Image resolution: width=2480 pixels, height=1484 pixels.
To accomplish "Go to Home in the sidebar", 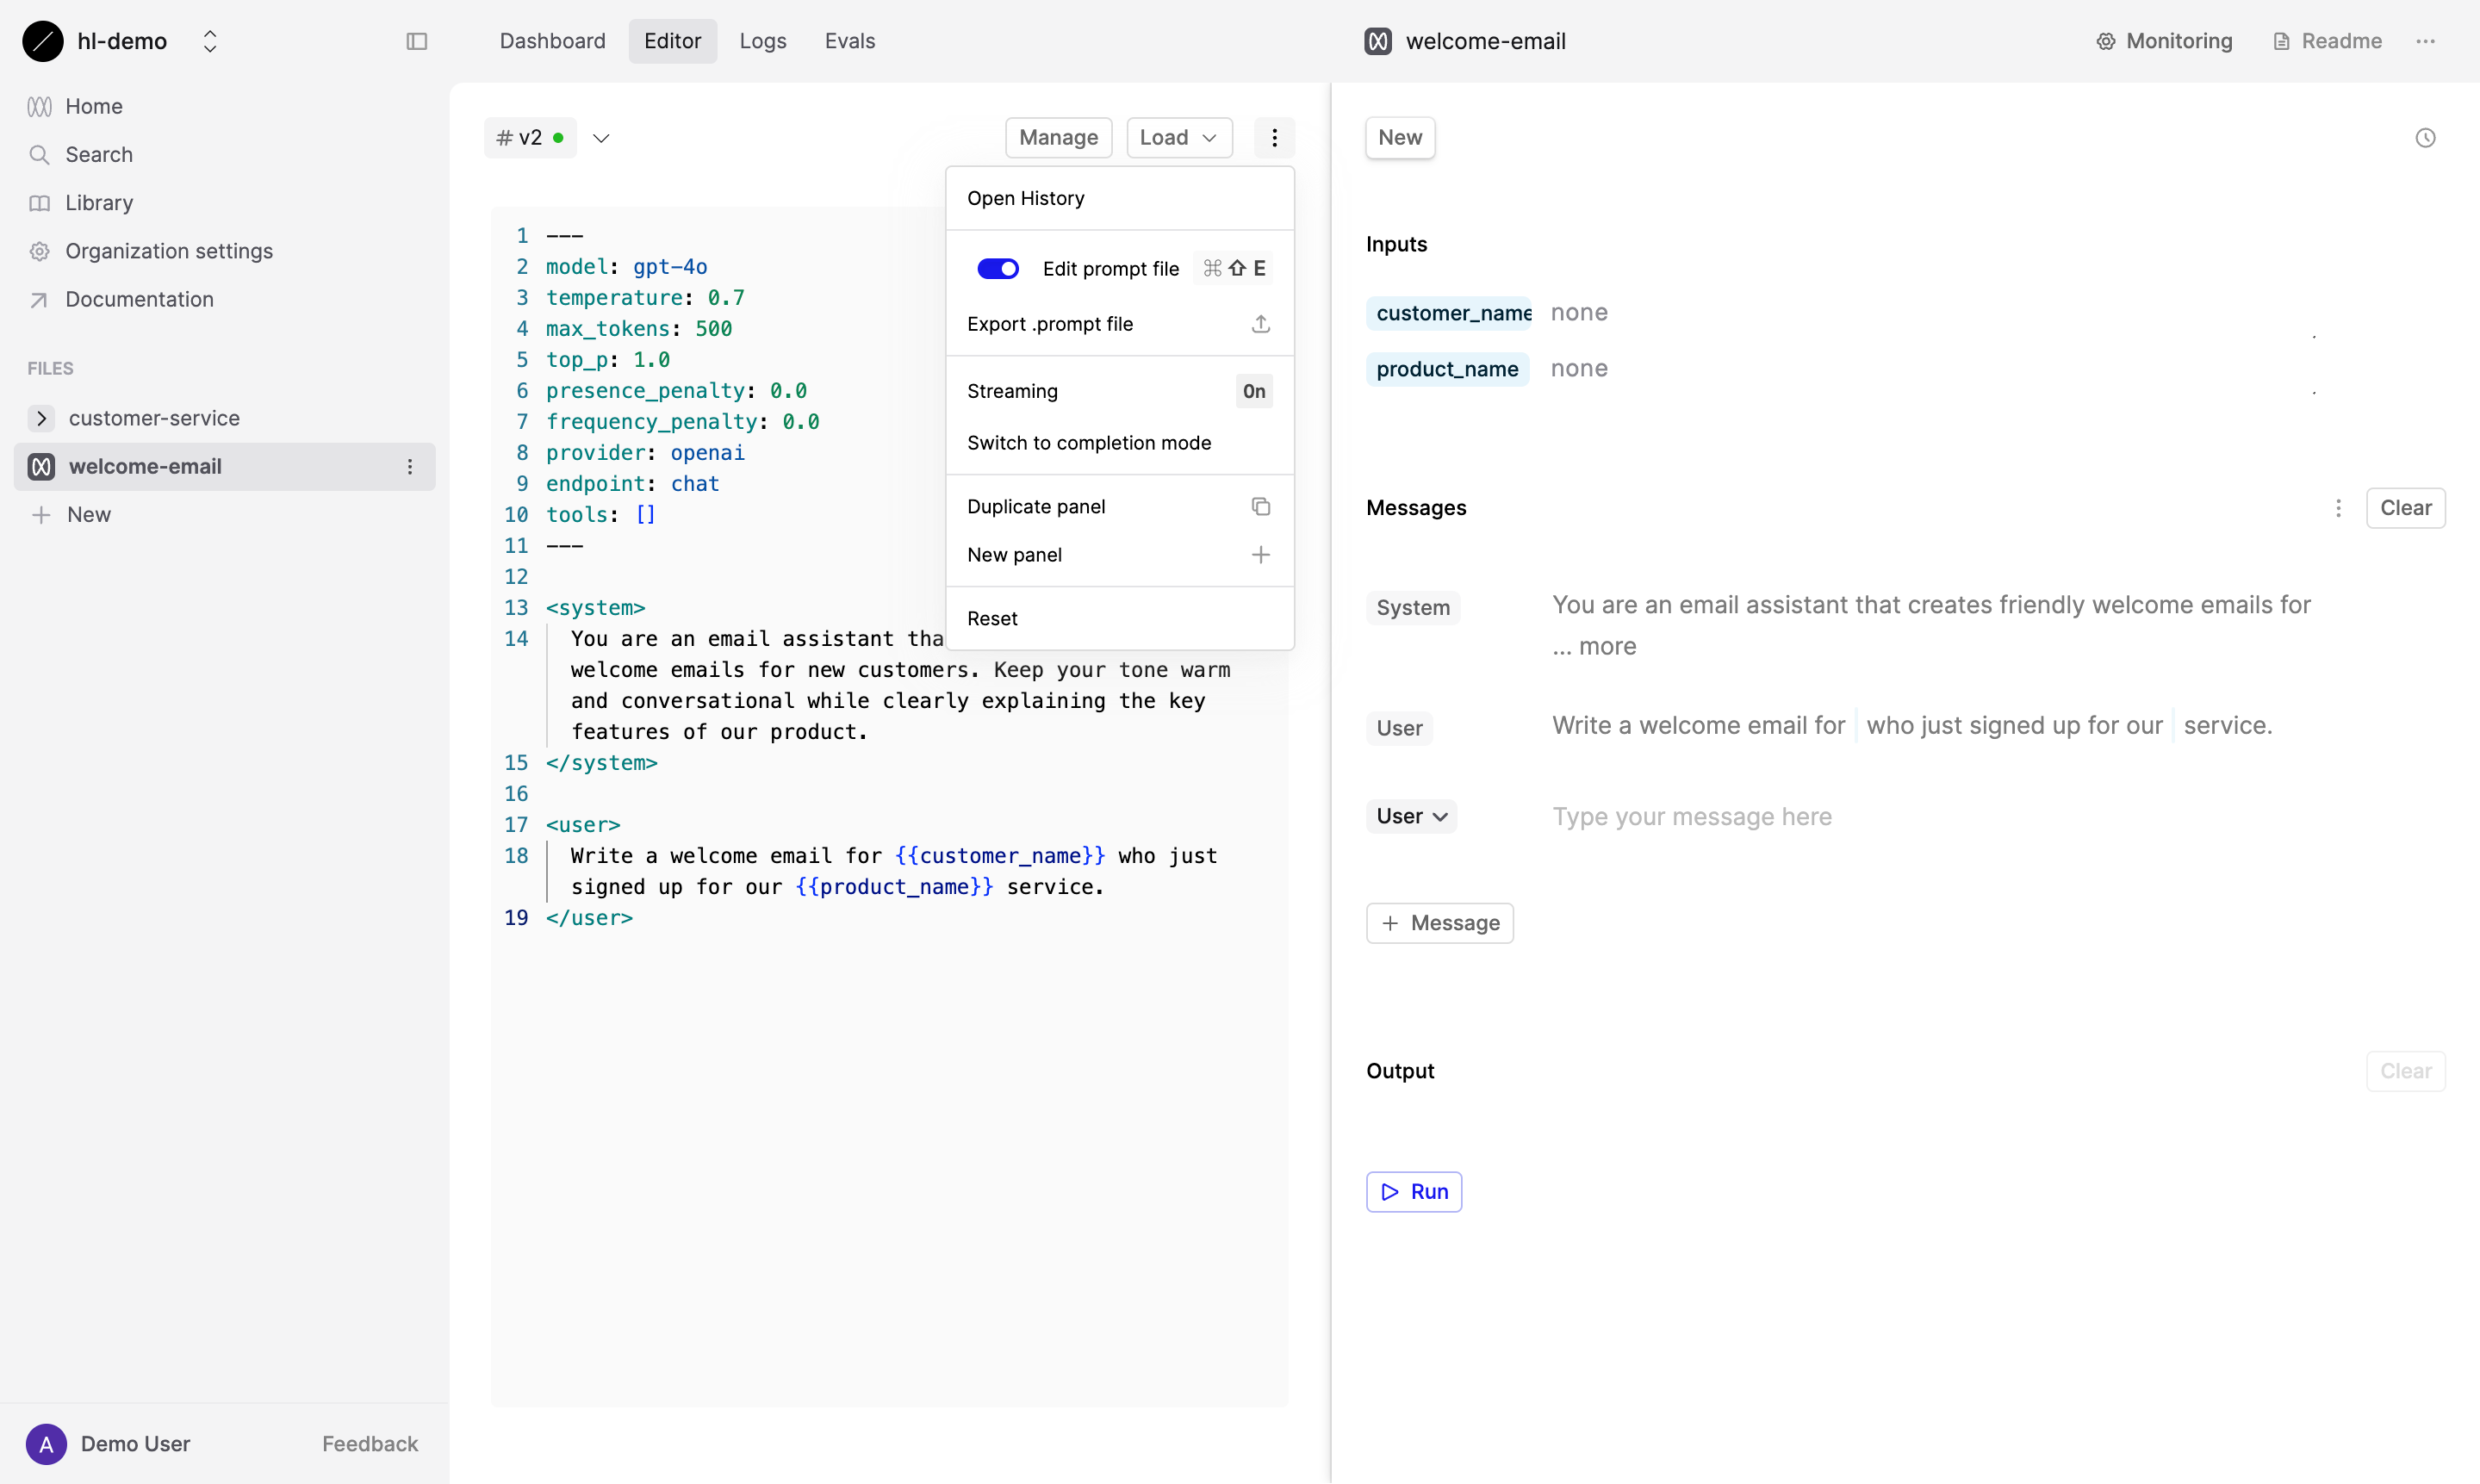I will tap(94, 106).
